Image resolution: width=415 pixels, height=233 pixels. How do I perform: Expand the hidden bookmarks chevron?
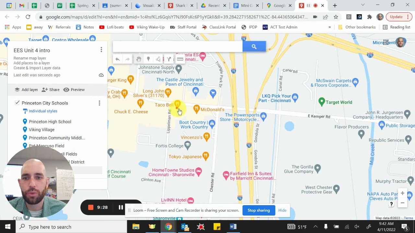[329, 27]
